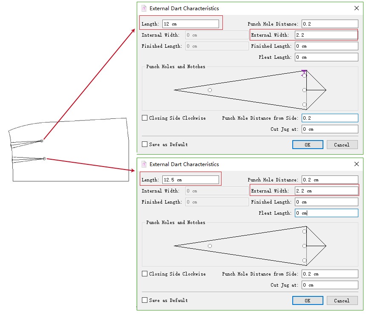Click the upper dart tip point on pattern piece
Screen dimensions: 366x316
(x=42, y=141)
